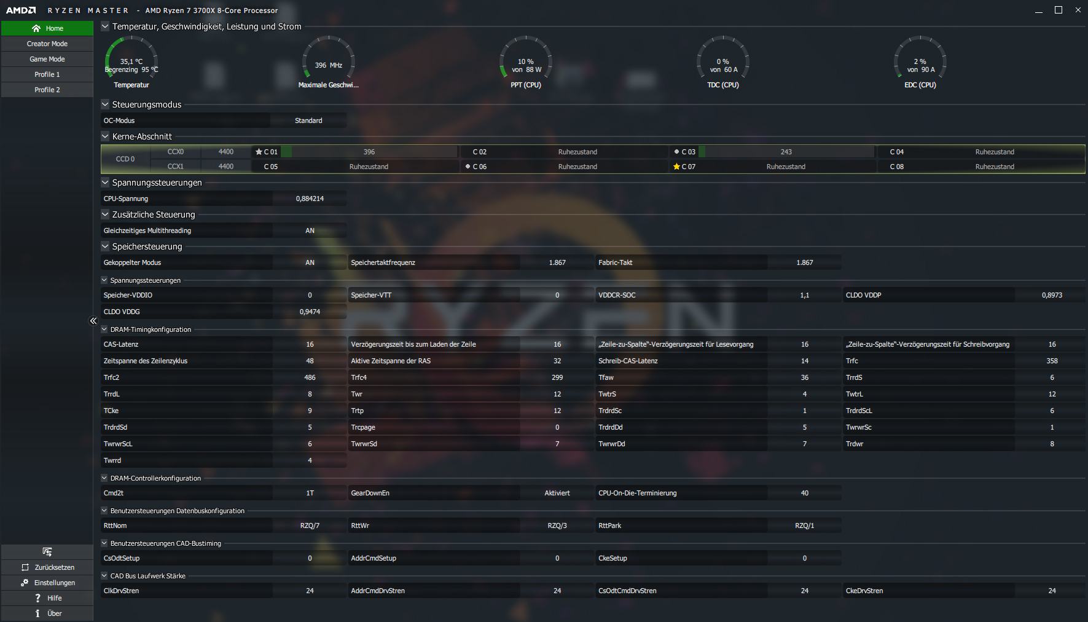Click Tfaw value 36
Viewport: 1088px width, 622px height.
[805, 377]
